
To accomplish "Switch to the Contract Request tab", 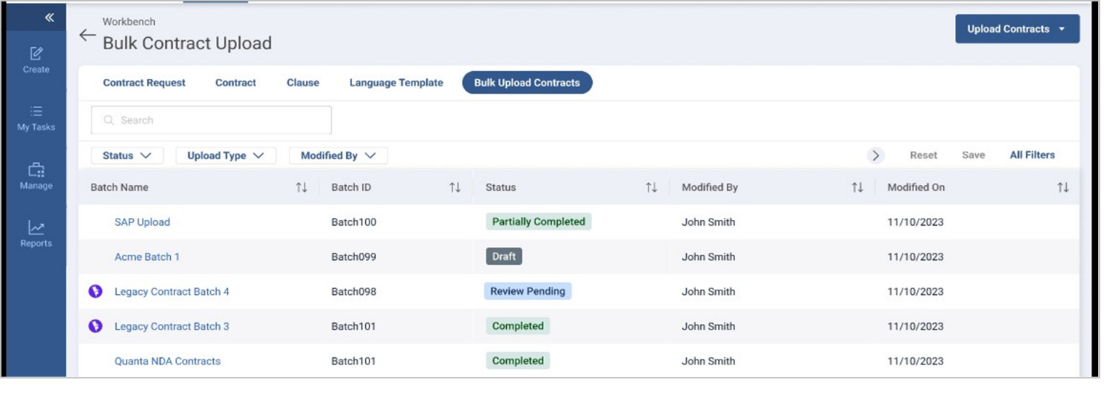I will (x=144, y=83).
